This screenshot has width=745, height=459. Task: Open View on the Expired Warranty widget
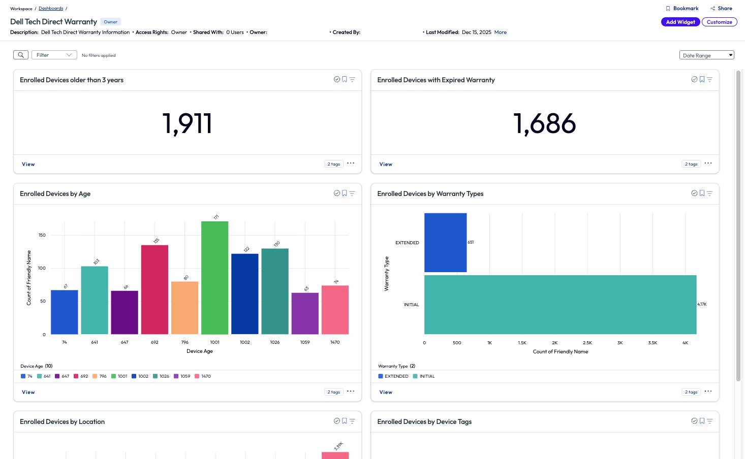click(385, 163)
